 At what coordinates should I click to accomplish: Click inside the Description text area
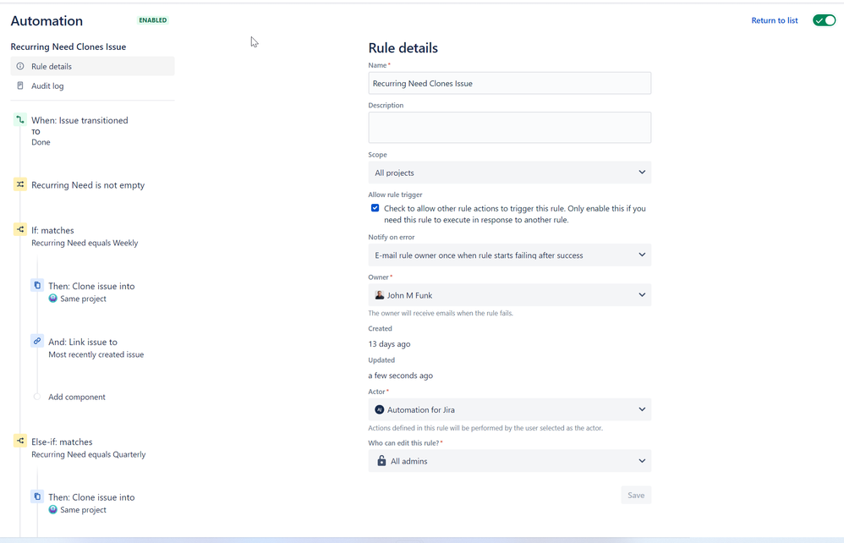pos(509,127)
